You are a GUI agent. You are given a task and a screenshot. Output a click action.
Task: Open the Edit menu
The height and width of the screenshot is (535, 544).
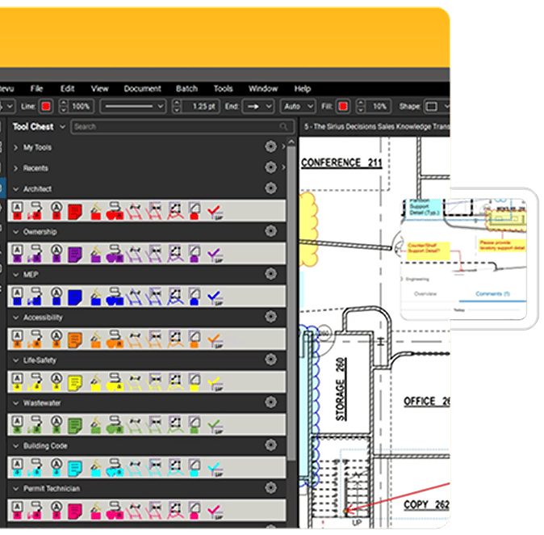[67, 89]
